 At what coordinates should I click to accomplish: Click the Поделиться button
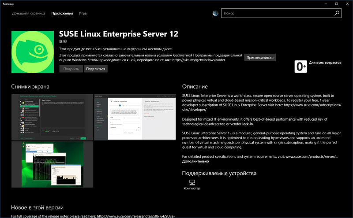tap(96, 69)
